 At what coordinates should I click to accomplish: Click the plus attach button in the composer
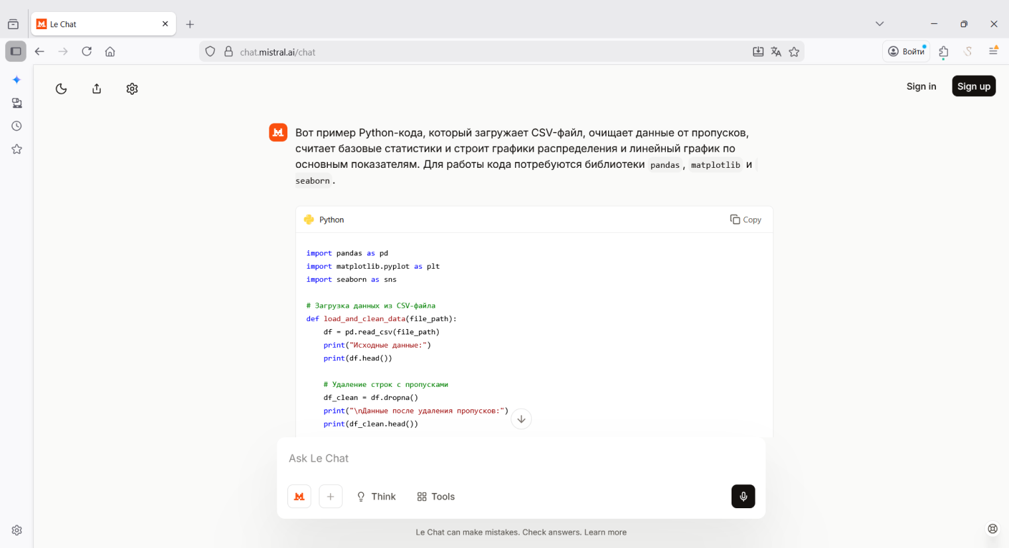[x=331, y=496]
